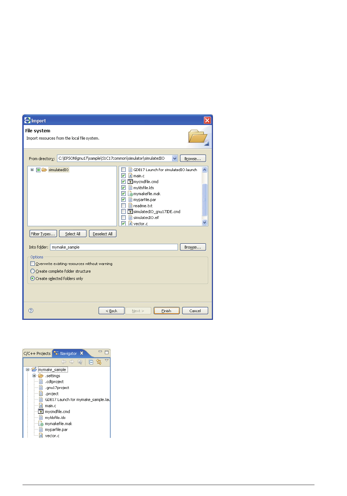Screen dimensions: 347x496
Task: Click the Into folder text field
Action: coord(114,247)
